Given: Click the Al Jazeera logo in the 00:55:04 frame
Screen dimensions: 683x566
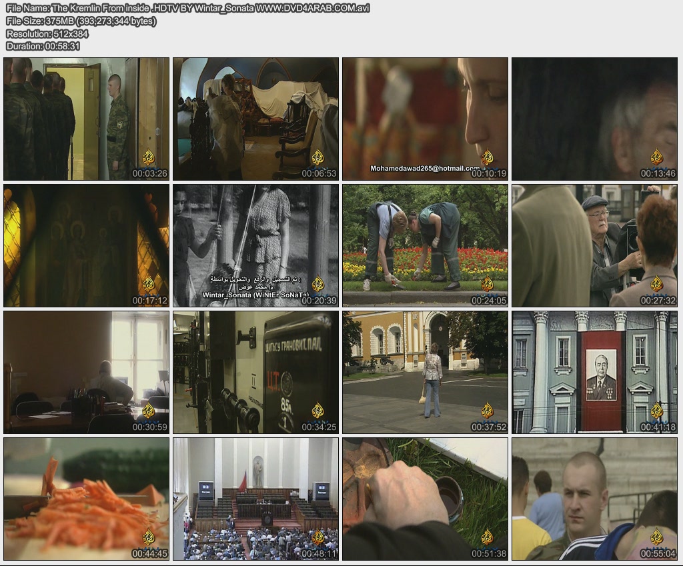Looking at the screenshot, I should pyautogui.click(x=657, y=537).
